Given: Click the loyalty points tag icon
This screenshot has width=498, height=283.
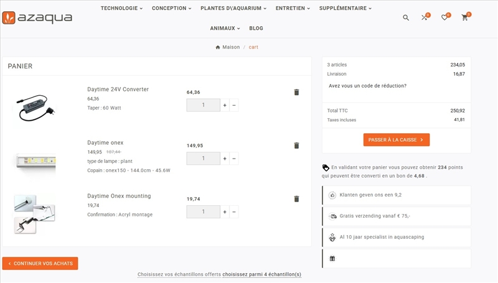Looking at the screenshot, I should (326, 167).
